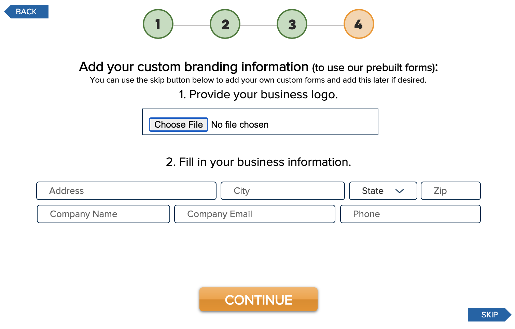Click the BACK arrow button

pyautogui.click(x=26, y=12)
